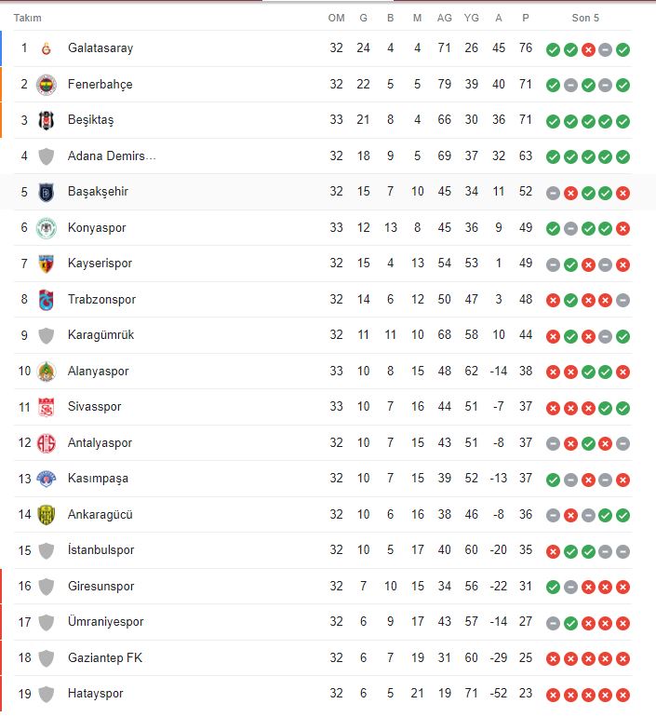The image size is (656, 717).
Task: Click the Giresunspor team name
Action: point(100,587)
